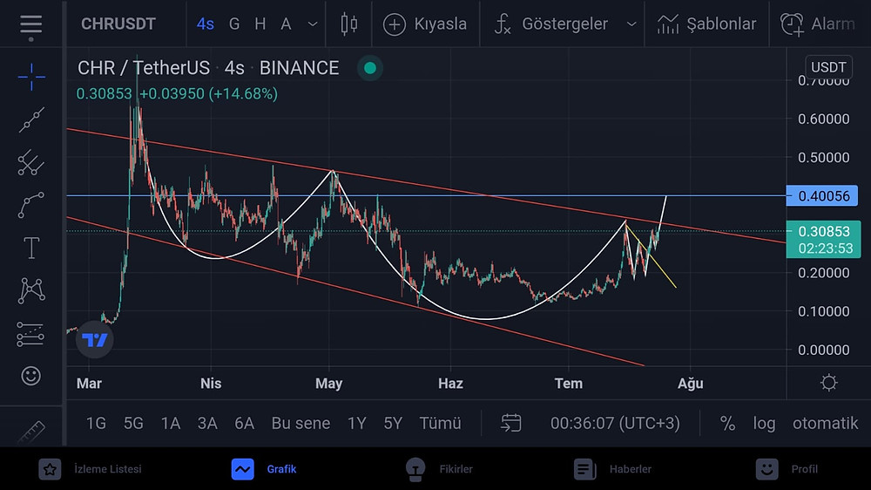The width and height of the screenshot is (871, 490).
Task: Open the Şablonlar templates menu
Action: pyautogui.click(x=706, y=24)
